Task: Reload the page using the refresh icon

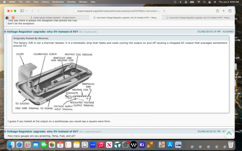Action: (164, 11)
